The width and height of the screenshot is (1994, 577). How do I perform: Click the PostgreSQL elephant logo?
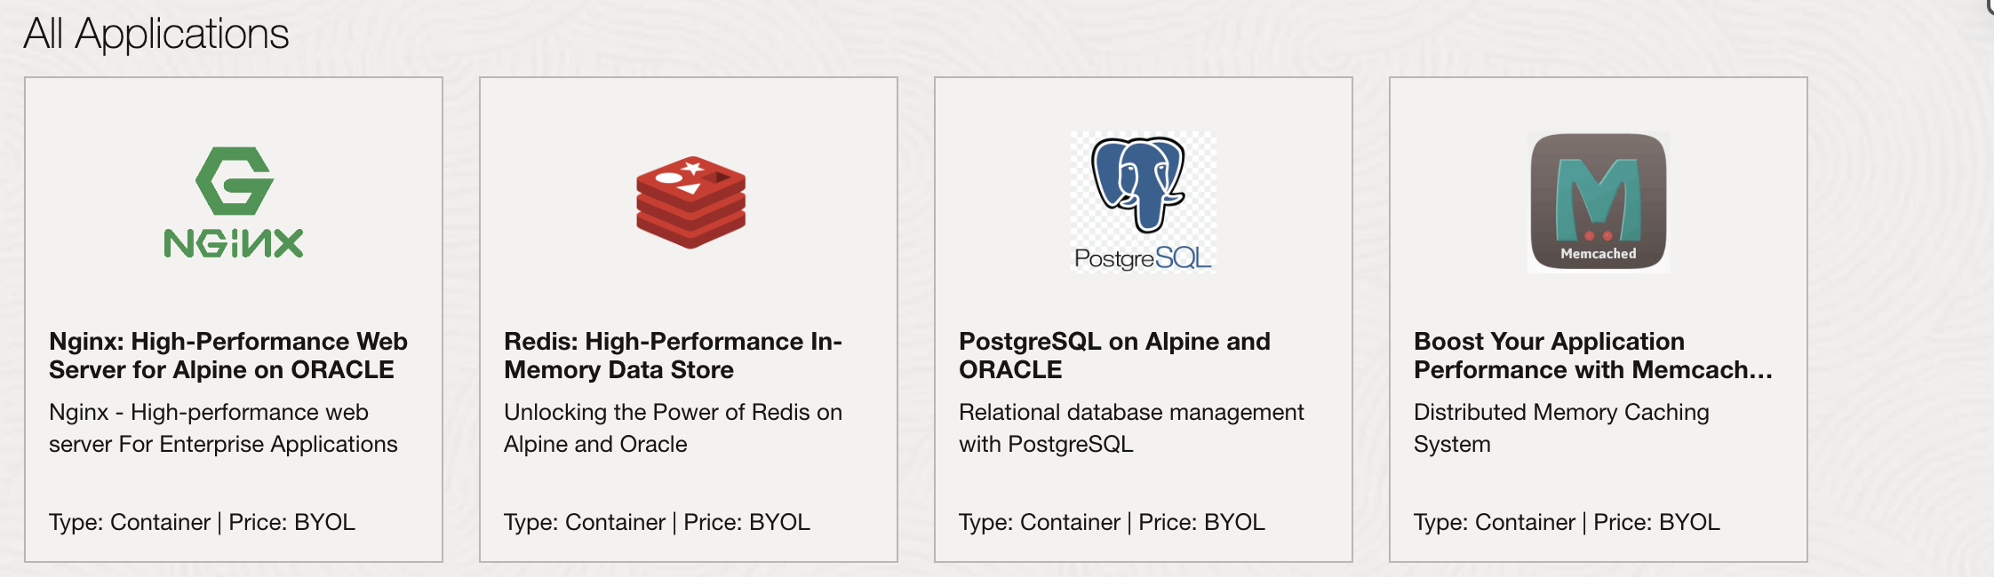[1138, 184]
